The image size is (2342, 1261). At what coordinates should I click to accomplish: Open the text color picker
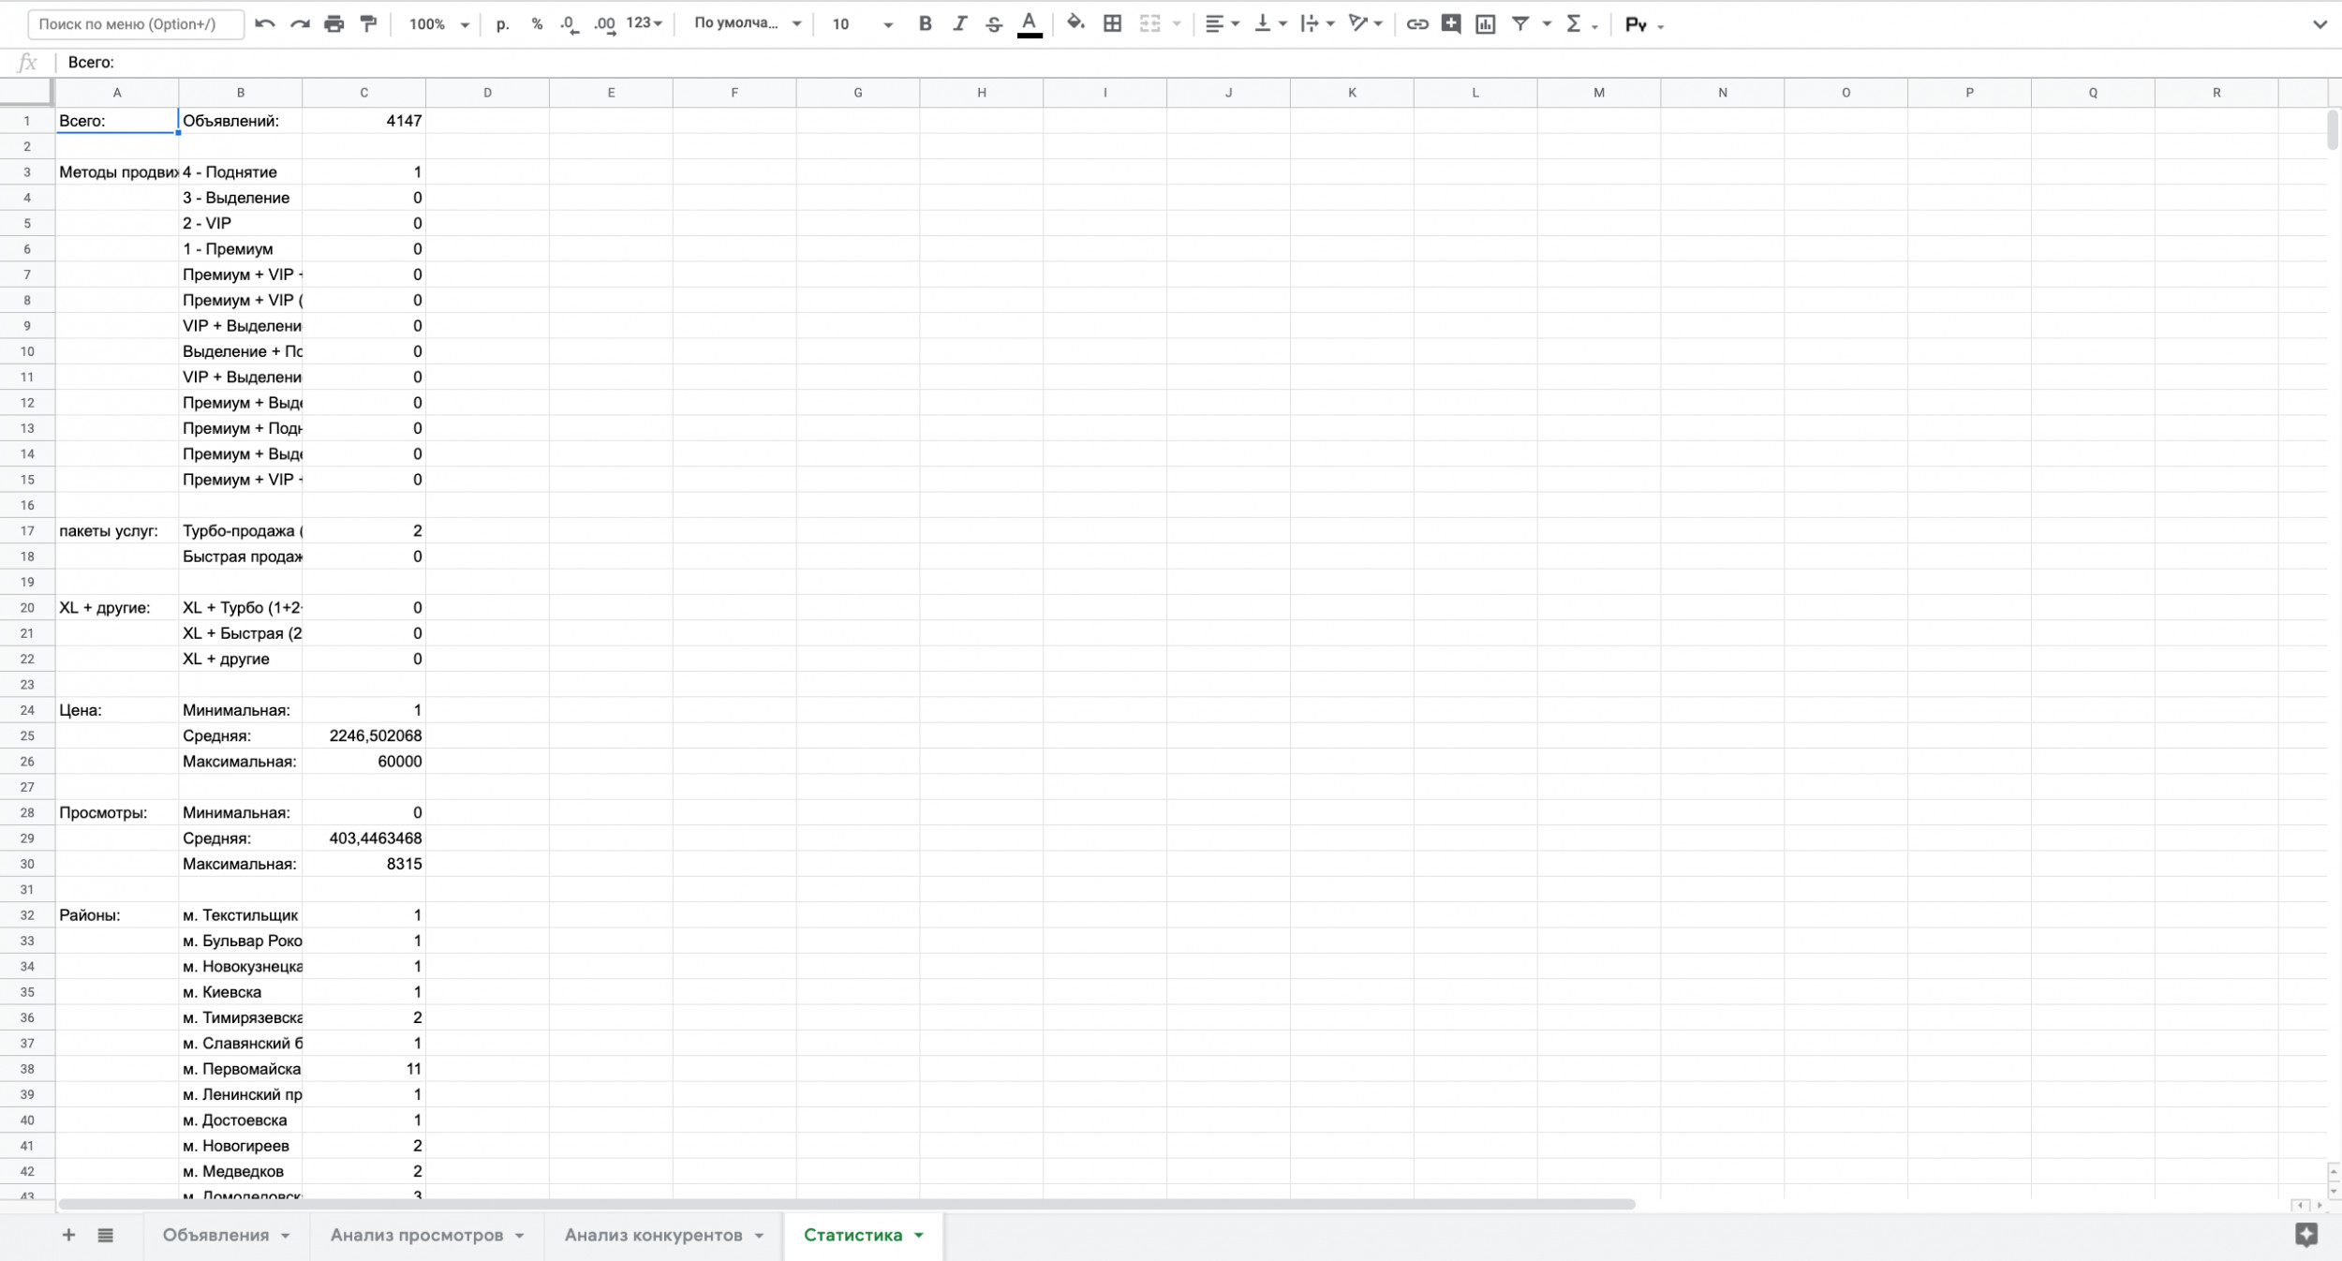click(1030, 24)
